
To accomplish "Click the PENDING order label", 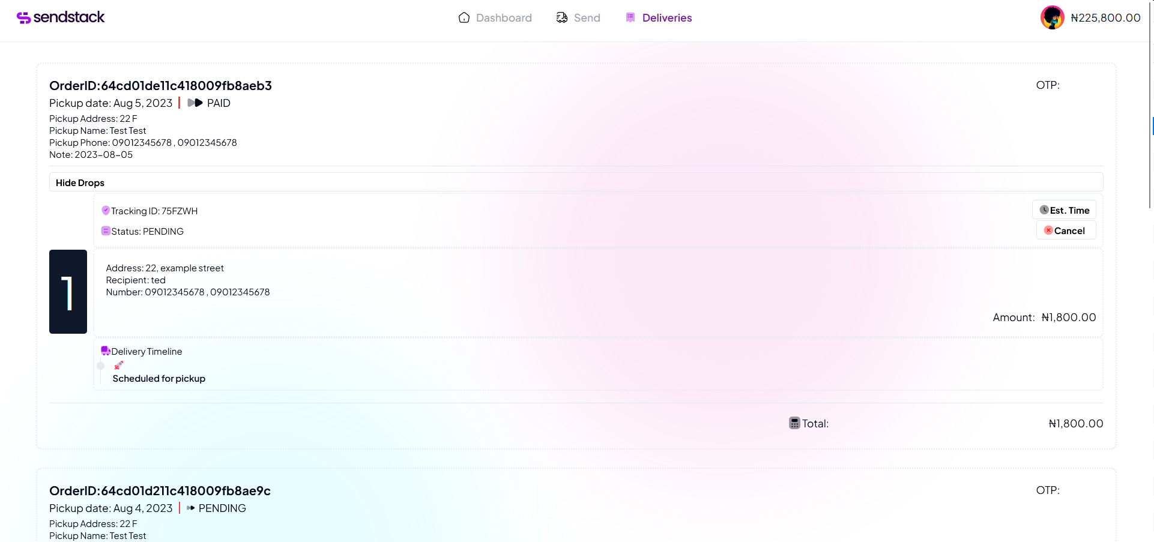I will pyautogui.click(x=222, y=508).
